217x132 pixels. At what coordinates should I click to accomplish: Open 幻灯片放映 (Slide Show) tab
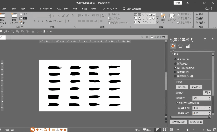tap(63, 9)
